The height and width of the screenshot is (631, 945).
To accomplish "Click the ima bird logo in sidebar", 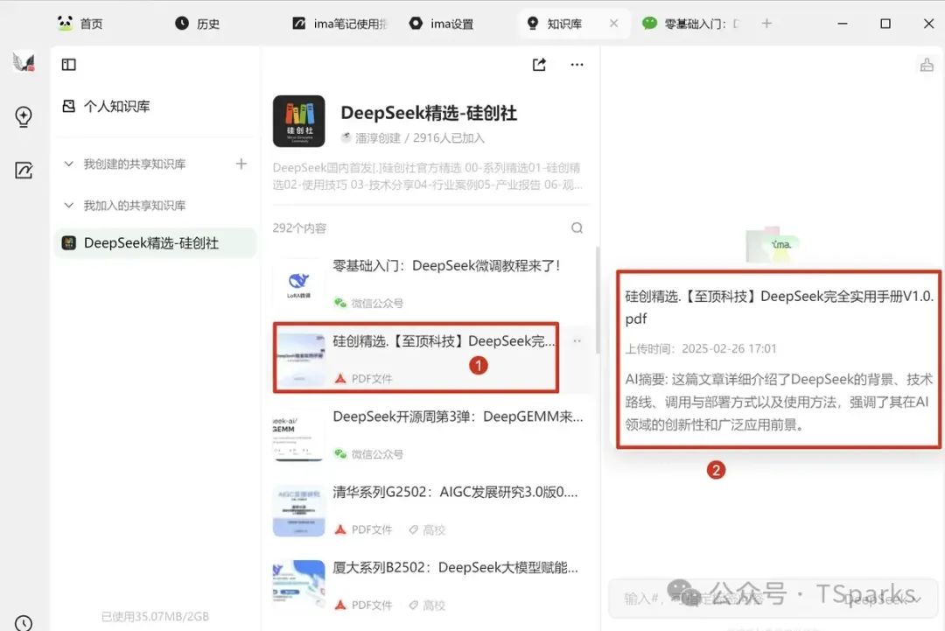I will [24, 62].
